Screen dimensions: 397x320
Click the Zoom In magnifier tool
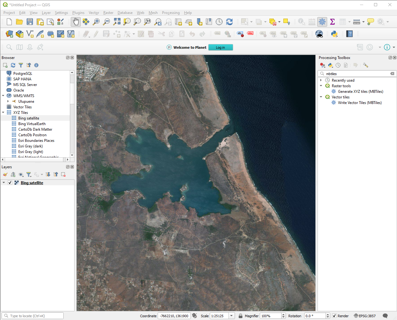coord(96,22)
